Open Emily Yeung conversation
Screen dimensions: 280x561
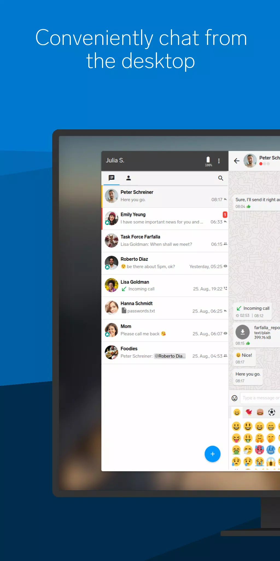point(165,219)
